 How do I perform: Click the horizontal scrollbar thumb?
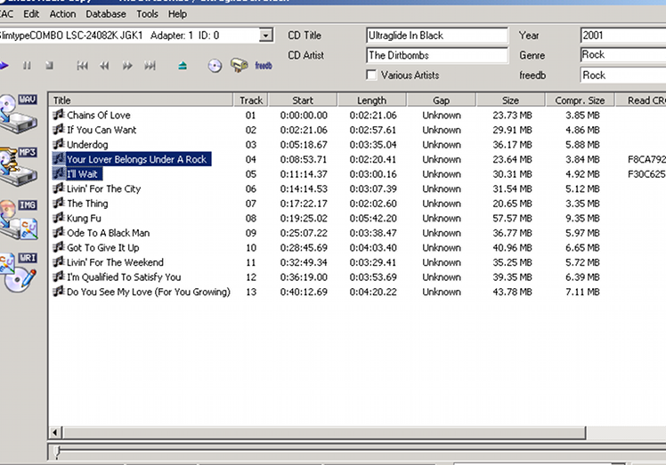click(x=324, y=432)
